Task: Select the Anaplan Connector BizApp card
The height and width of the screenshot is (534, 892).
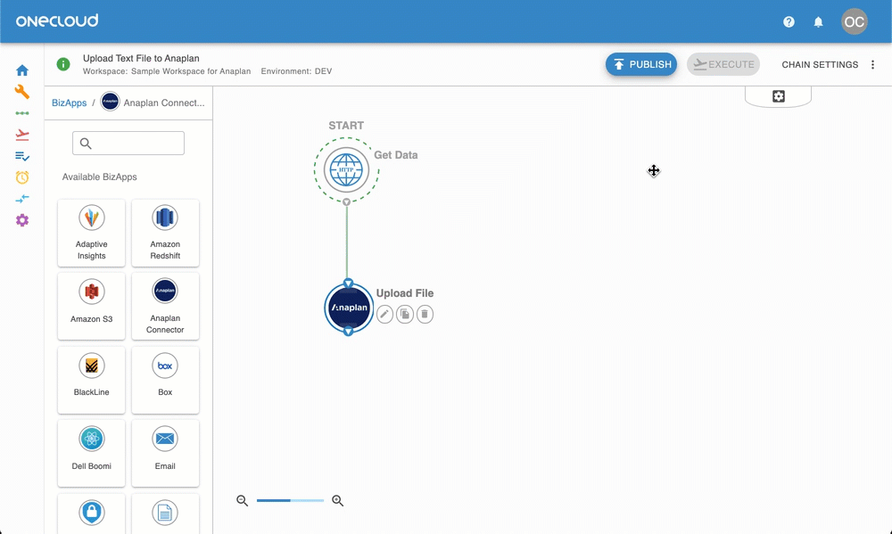Action: pos(165,306)
